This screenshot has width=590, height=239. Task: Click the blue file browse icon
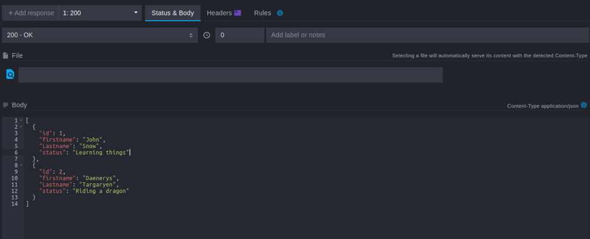10,74
